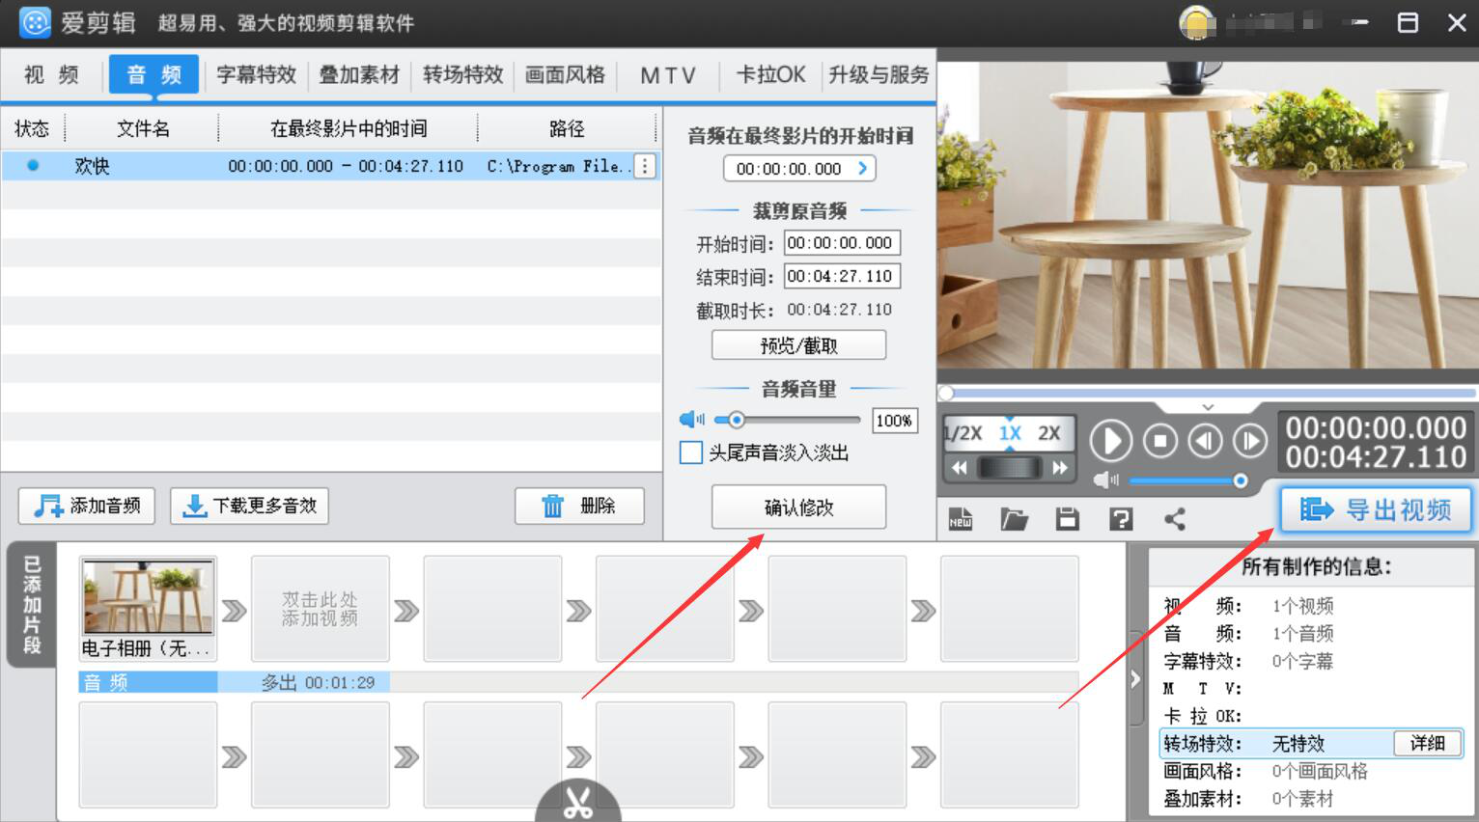The image size is (1479, 822).
Task: Click the 音频 track label bar
Action: coord(148,682)
